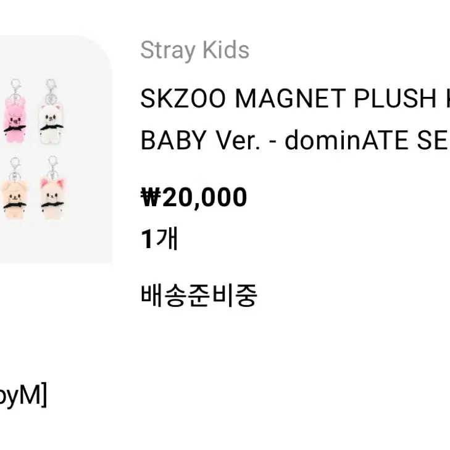Tap the won currency symbol

coord(151,197)
